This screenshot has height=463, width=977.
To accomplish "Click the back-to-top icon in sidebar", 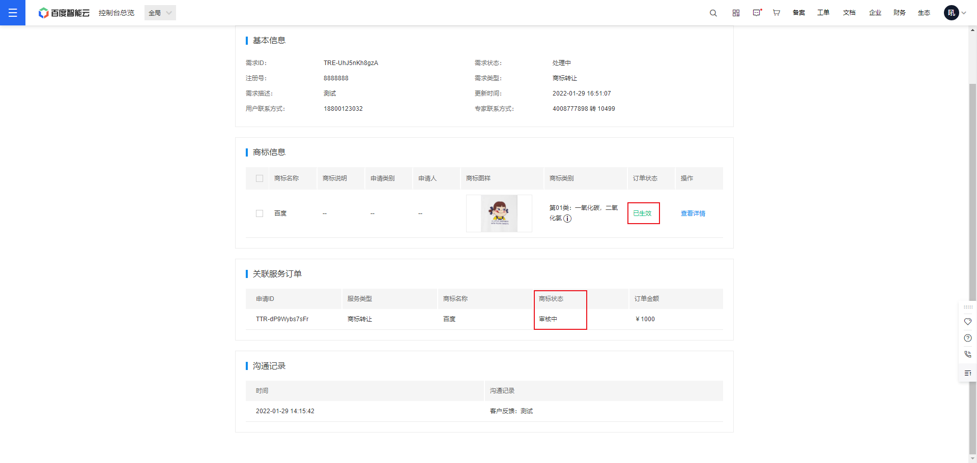I will tap(967, 373).
